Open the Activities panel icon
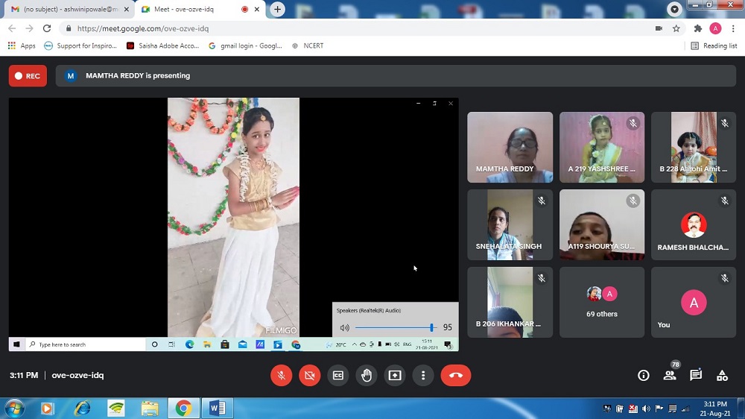The image size is (745, 419). tap(722, 376)
